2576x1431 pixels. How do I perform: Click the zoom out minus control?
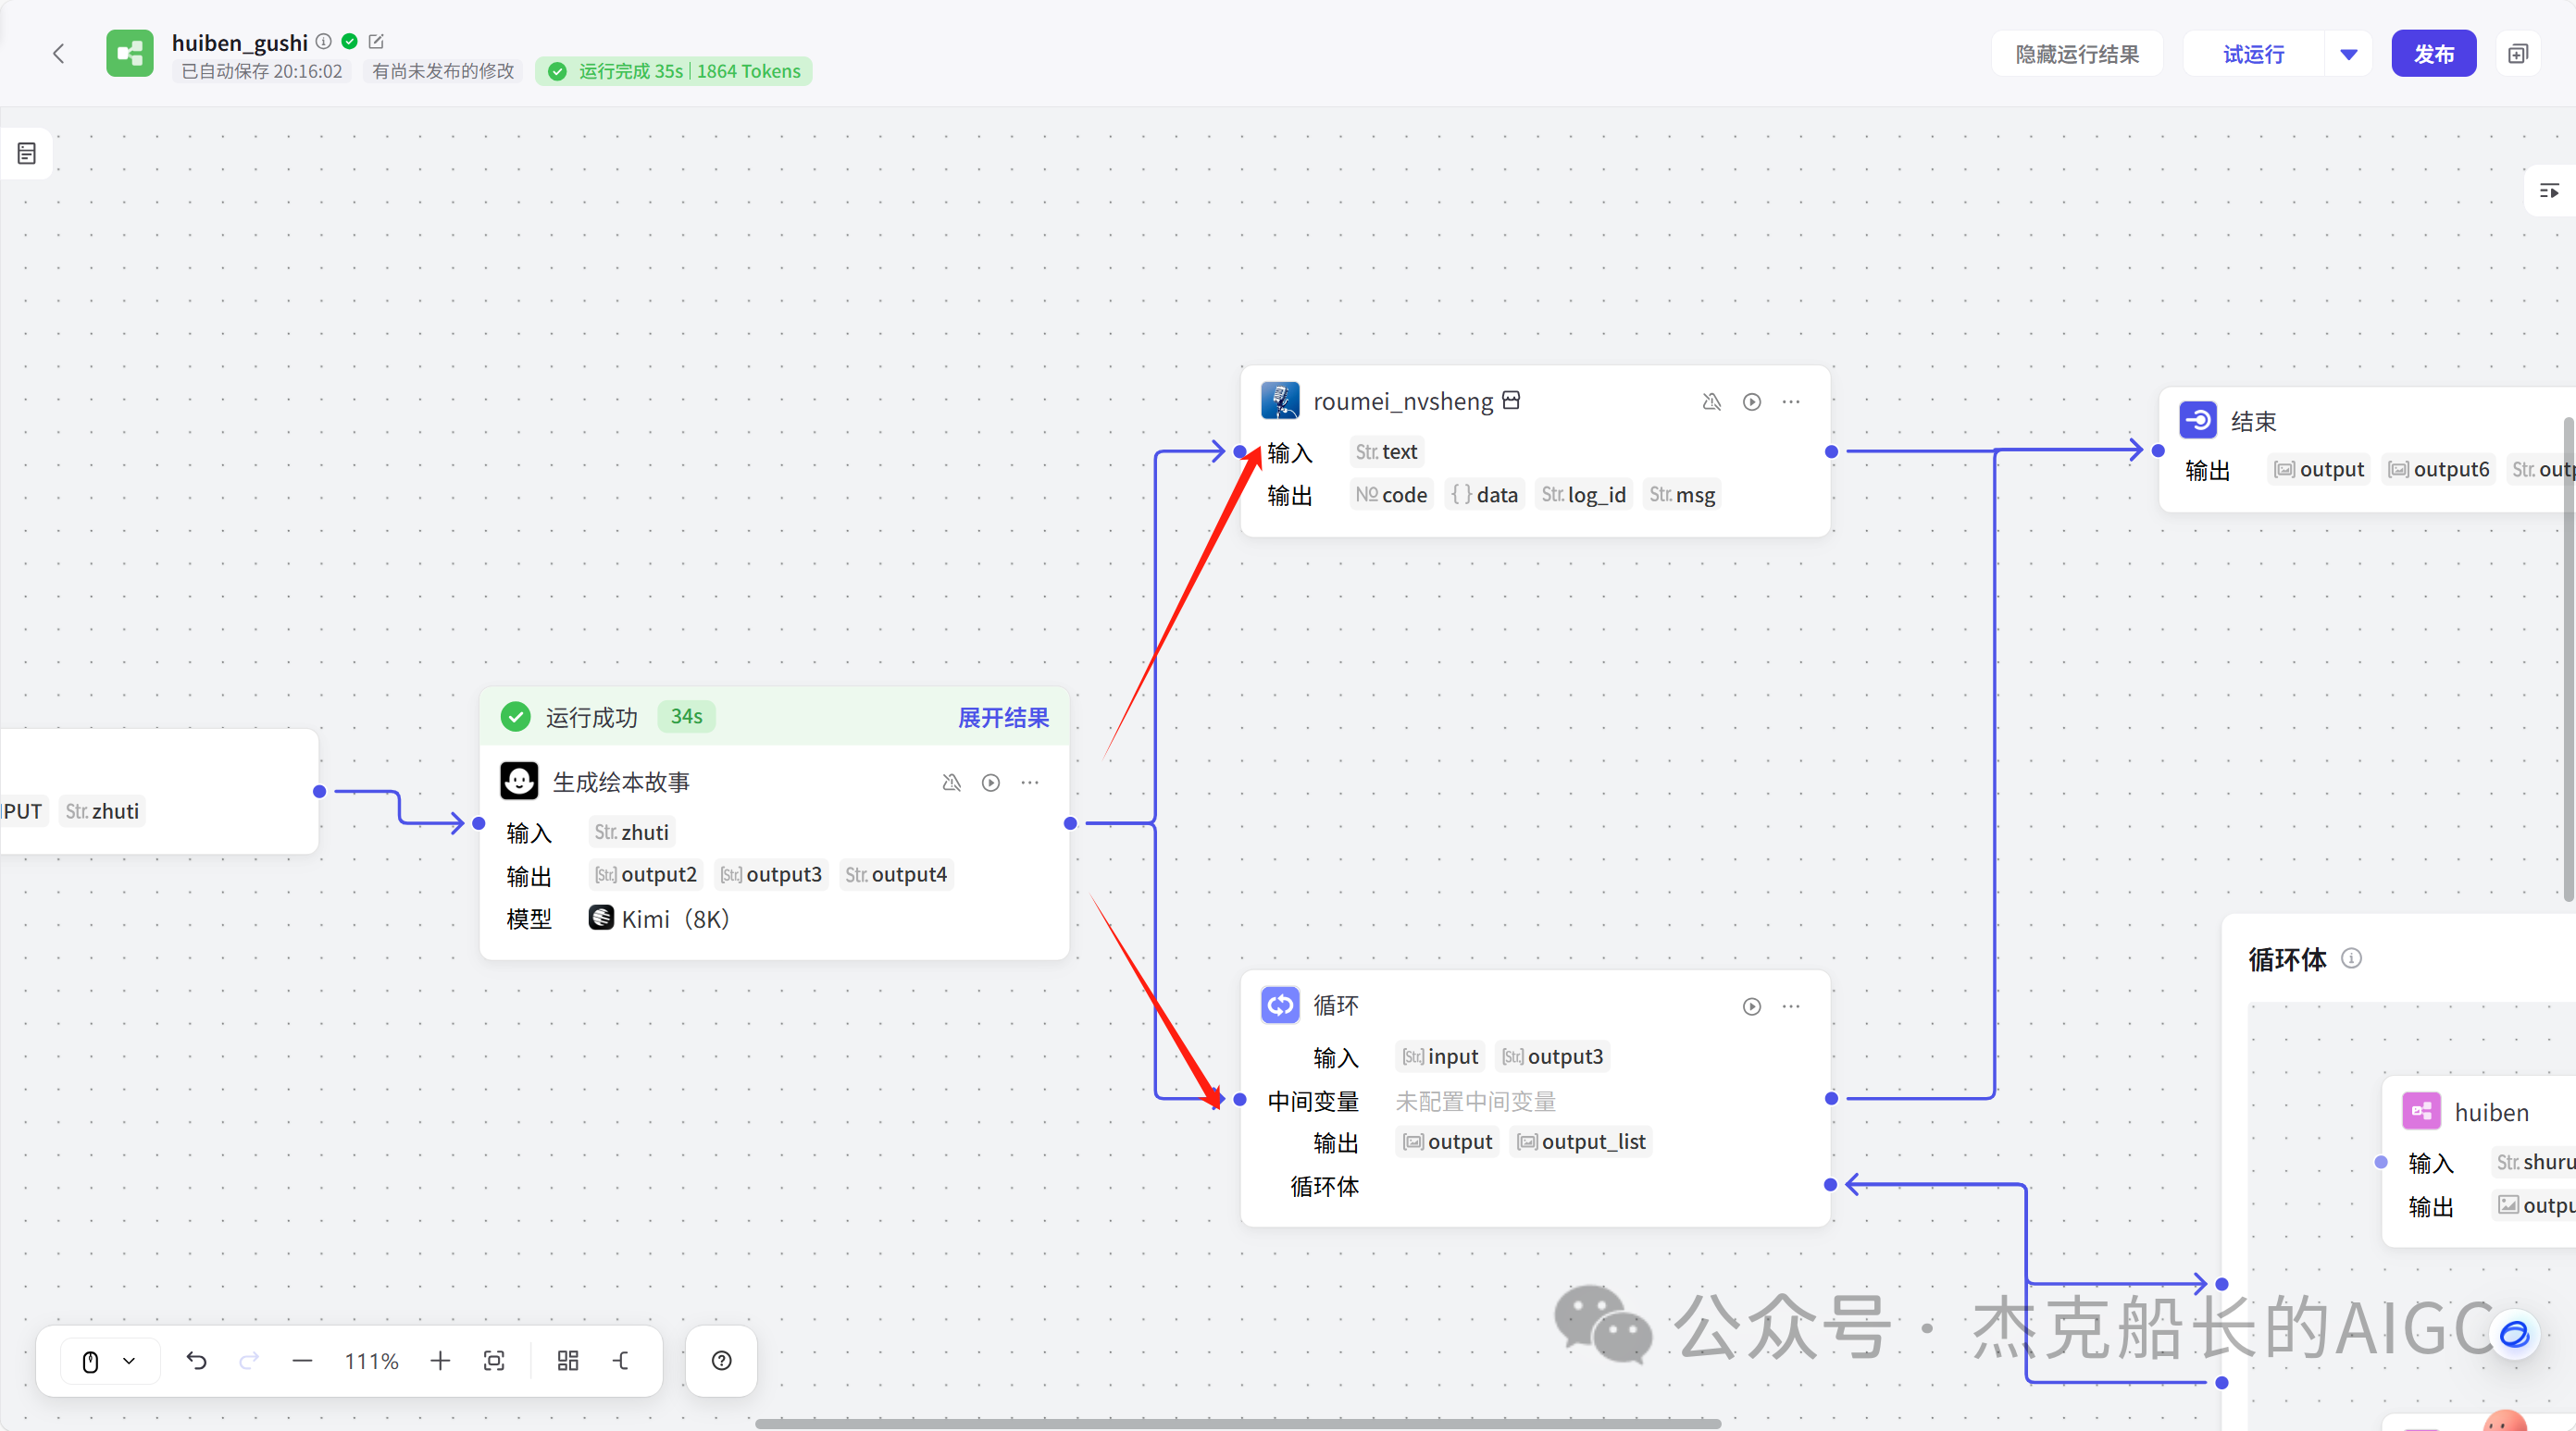pos(302,1360)
